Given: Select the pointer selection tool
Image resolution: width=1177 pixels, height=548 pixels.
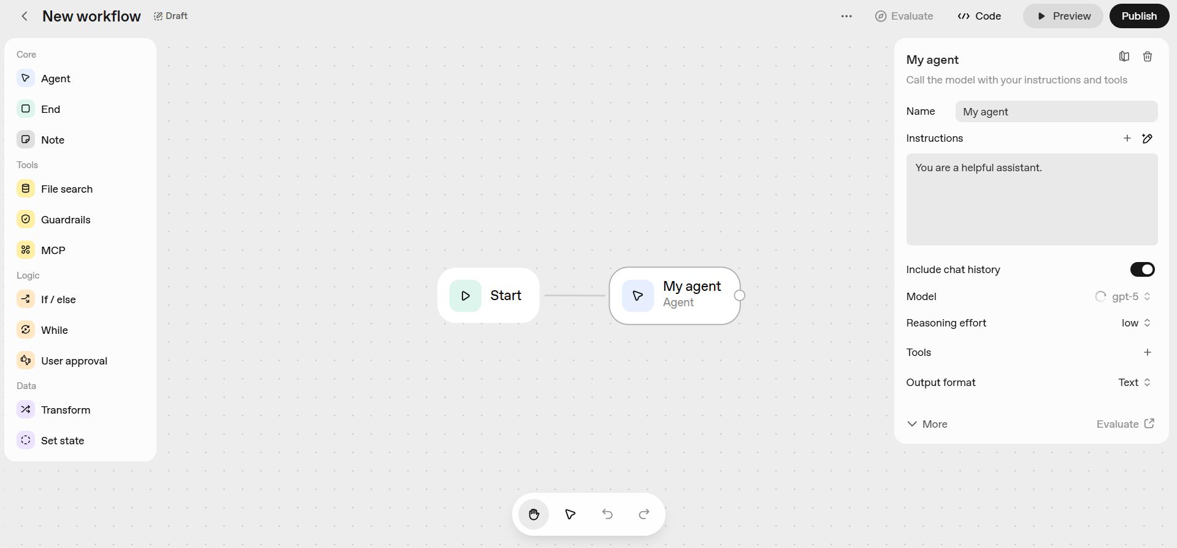Looking at the screenshot, I should pyautogui.click(x=570, y=514).
